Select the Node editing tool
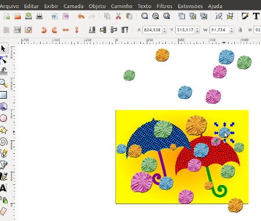The image size is (261, 221). pyautogui.click(x=3, y=60)
